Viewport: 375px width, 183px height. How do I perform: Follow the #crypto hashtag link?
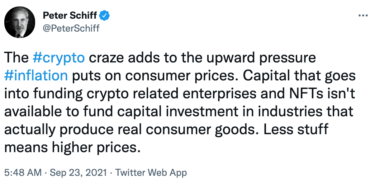point(59,57)
